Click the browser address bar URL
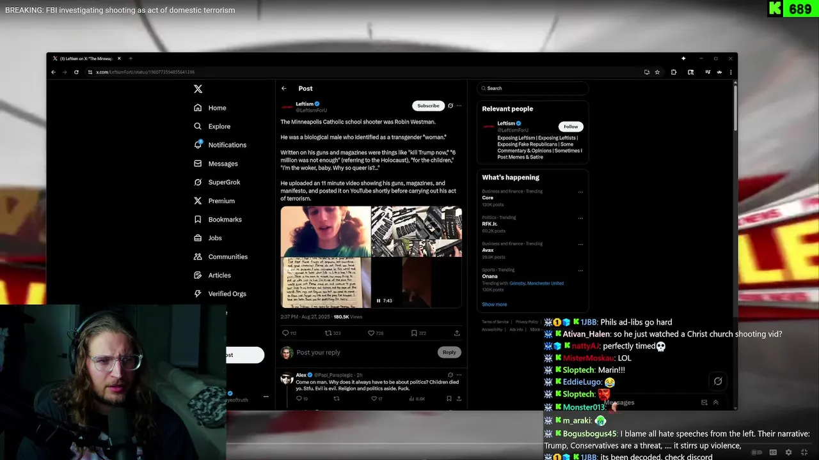This screenshot has width=819, height=460. pos(145,72)
